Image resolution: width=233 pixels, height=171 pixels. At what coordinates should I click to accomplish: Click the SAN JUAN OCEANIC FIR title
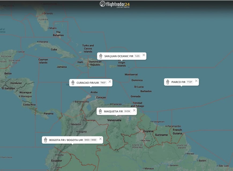pyautogui.click(x=119, y=56)
